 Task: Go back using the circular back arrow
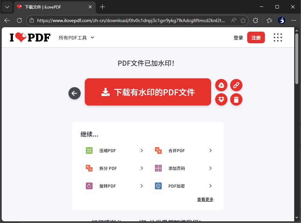[x=74, y=93]
